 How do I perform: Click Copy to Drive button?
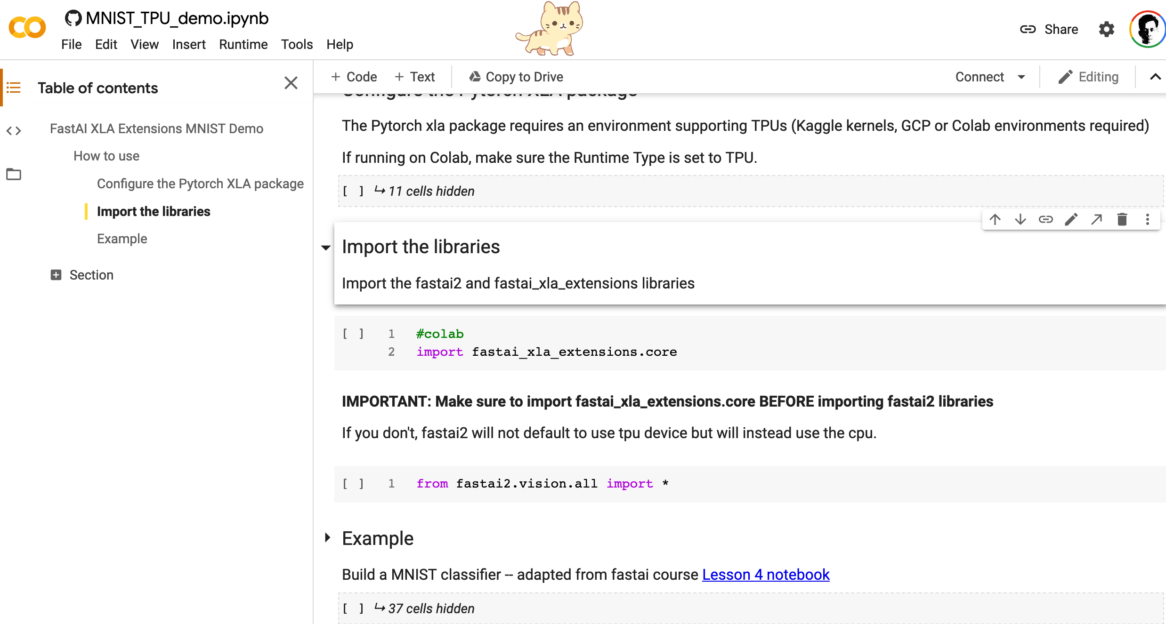(516, 77)
